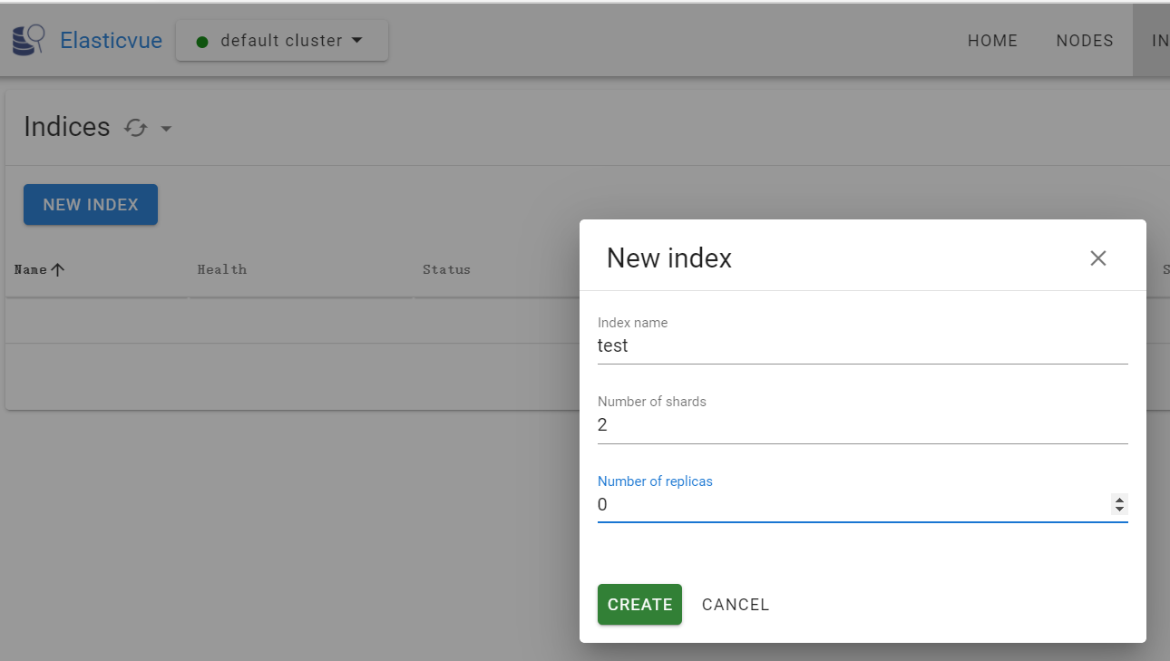
Task: Expand the refresh interval dropdown arrow
Action: point(166,129)
